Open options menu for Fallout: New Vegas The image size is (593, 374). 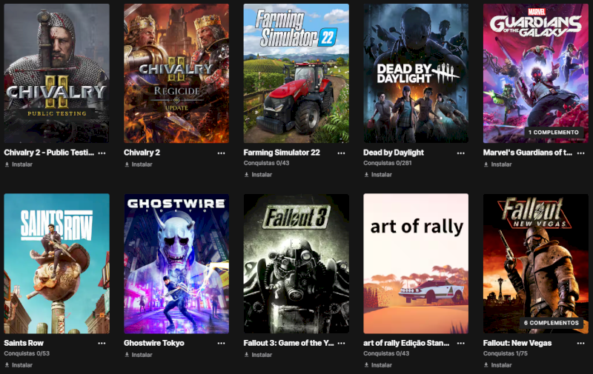[x=581, y=344]
